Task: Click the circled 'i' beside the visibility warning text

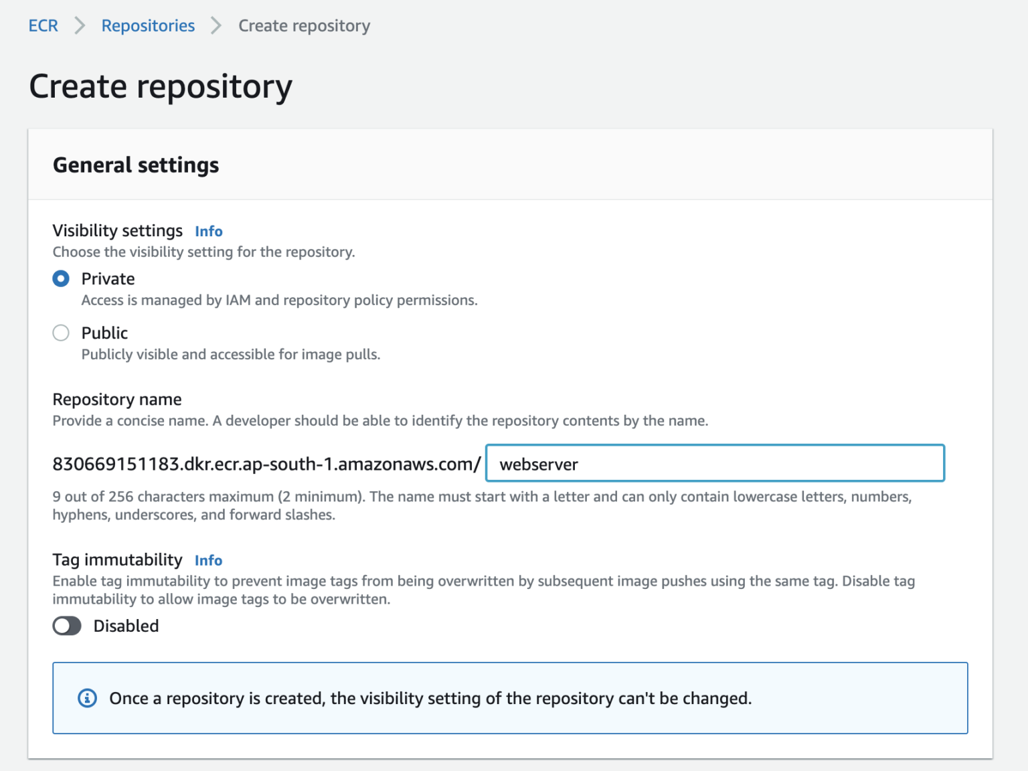Action: coord(86,698)
